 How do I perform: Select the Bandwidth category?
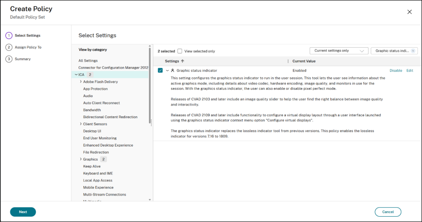[92, 110]
